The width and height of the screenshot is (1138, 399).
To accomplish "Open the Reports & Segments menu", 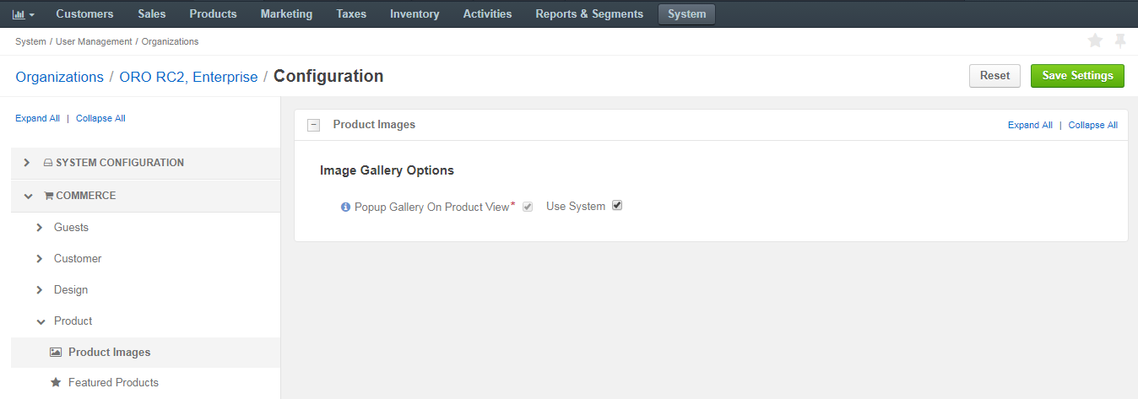I will point(589,14).
